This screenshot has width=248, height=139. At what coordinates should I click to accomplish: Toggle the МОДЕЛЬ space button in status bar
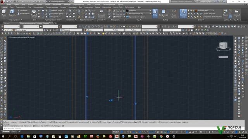(x=116, y=132)
